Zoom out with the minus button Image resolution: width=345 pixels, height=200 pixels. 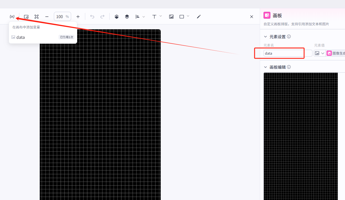[x=47, y=17]
